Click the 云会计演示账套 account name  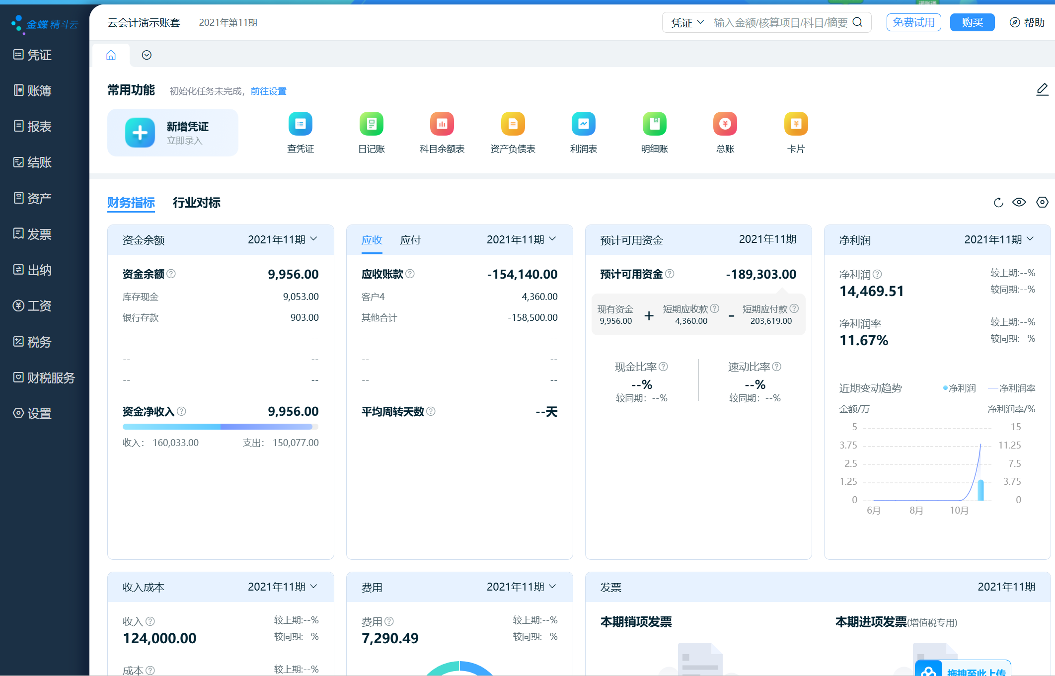coord(144,23)
